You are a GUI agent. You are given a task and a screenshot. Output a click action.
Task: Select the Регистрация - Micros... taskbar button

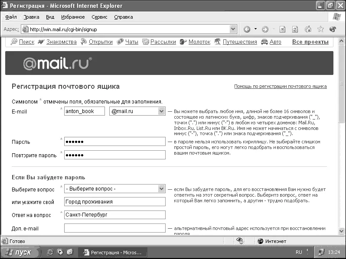click(x=113, y=253)
